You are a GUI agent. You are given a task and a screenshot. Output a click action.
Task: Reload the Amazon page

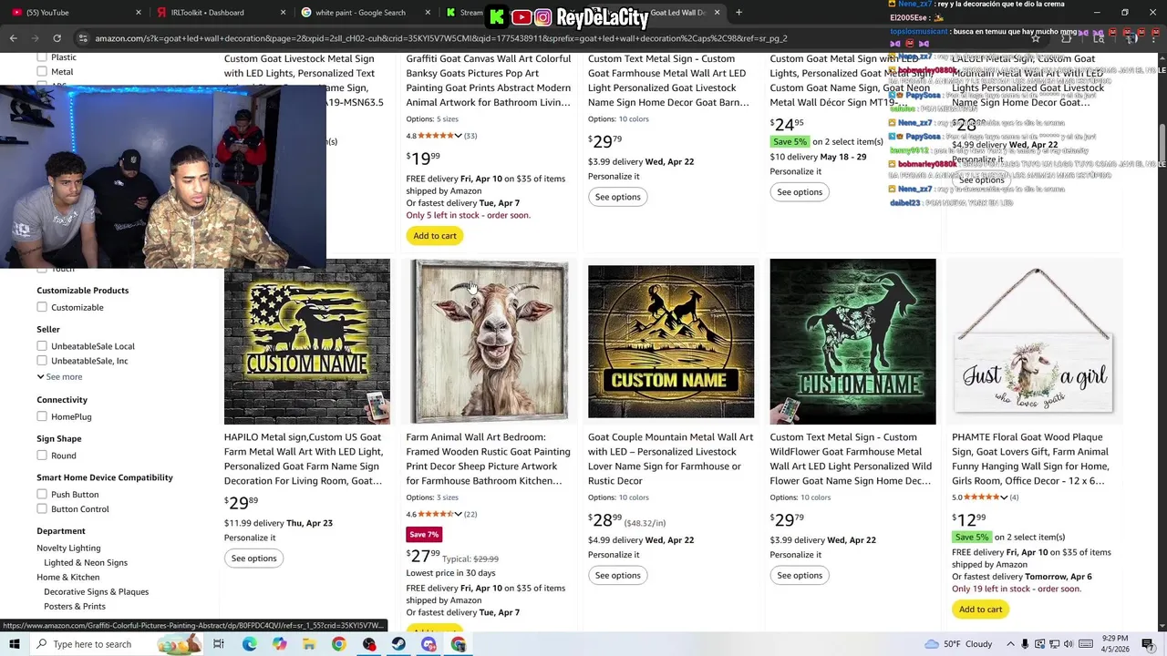57,38
